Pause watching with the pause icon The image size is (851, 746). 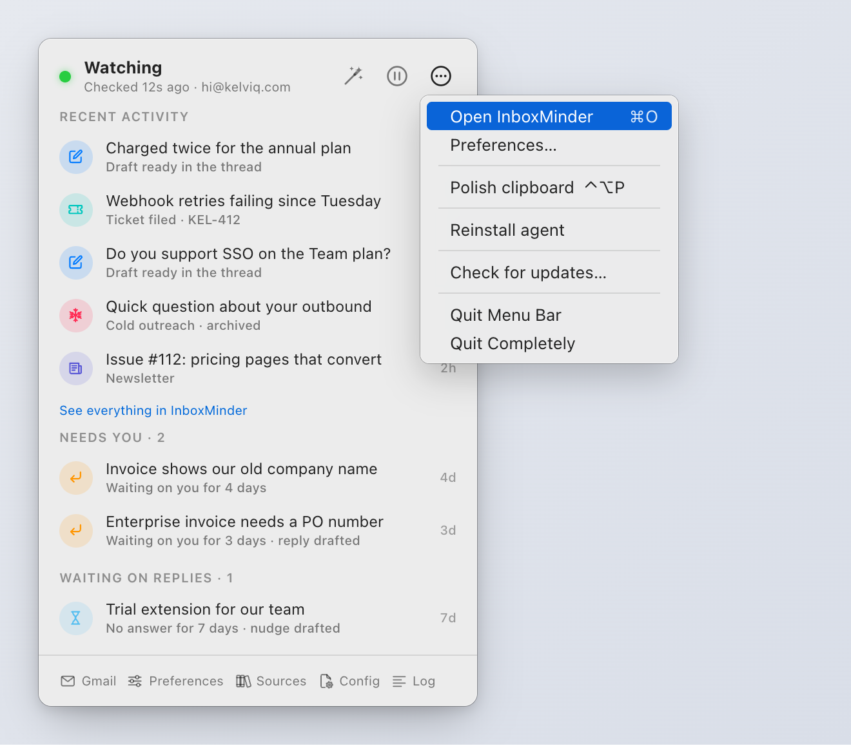pyautogui.click(x=397, y=76)
